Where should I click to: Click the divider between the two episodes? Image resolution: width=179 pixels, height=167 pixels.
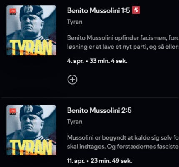(89, 98)
